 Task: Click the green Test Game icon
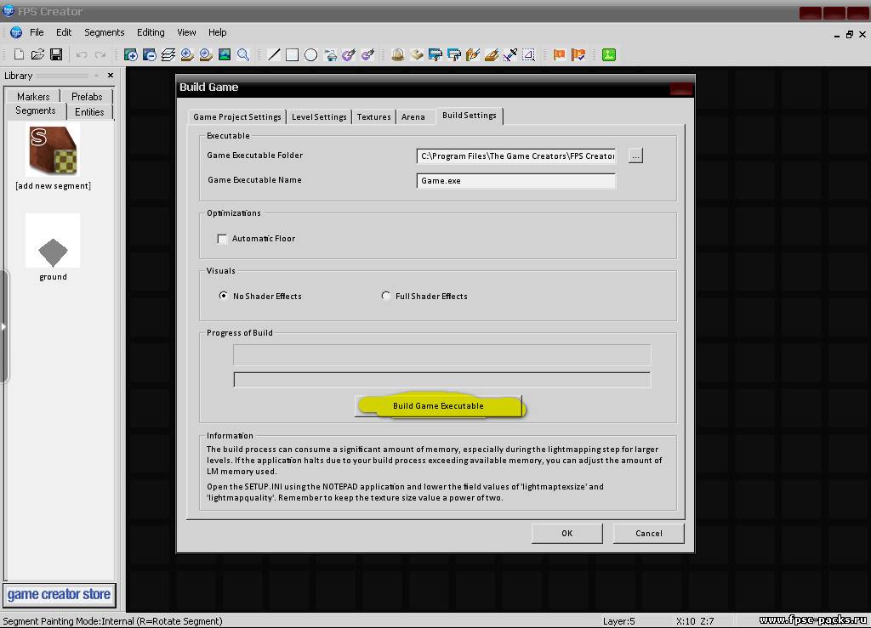tap(609, 54)
